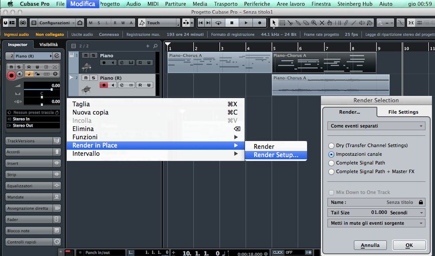The width and height of the screenshot is (435, 256).
Task: Expand the Mandate inspector section
Action: point(33,197)
